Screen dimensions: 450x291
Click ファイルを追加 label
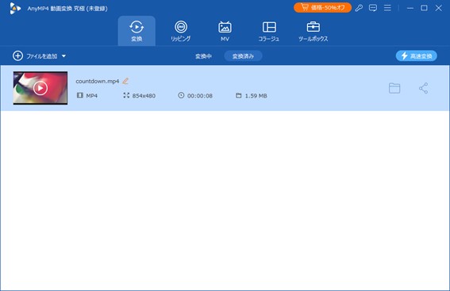tap(42, 56)
